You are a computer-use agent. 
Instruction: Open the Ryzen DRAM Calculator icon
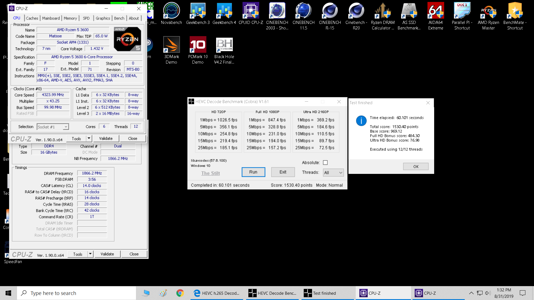[383, 16]
